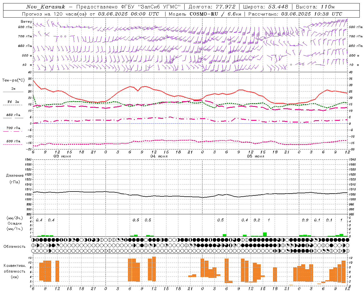The image size is (364, 291).
Task: Select the 'Модель COSMO-RU / 6.6км' model label
Action: [205, 14]
